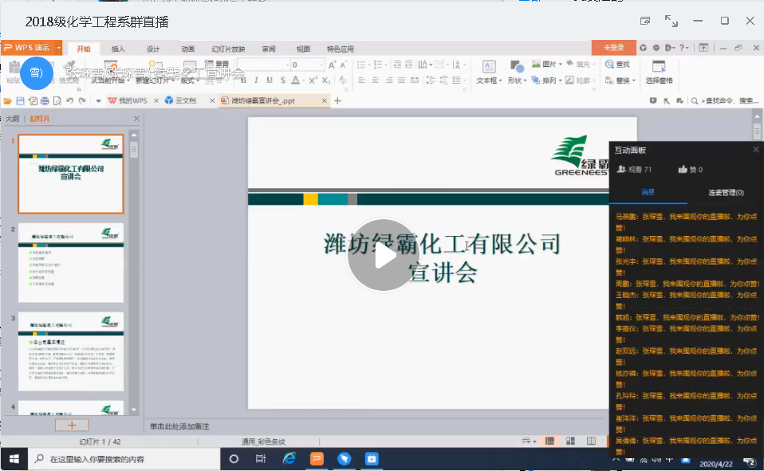The image size is (764, 471).
Task: Click the undo arrow in quick toolbar
Action: pyautogui.click(x=70, y=101)
